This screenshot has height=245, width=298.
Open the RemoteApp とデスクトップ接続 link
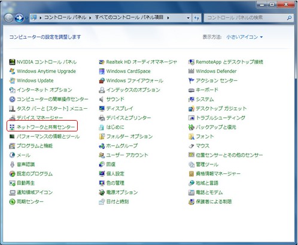point(229,62)
